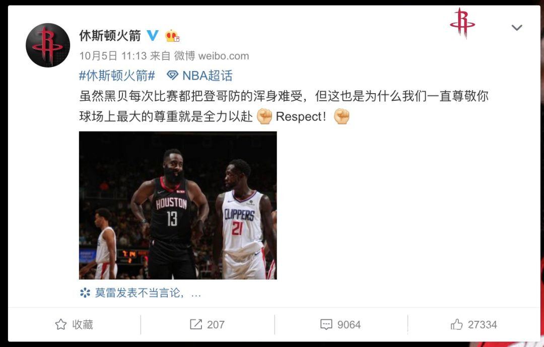The height and width of the screenshot is (347, 544).
Task: Open the NBA超话 super topic link
Action: 208,76
